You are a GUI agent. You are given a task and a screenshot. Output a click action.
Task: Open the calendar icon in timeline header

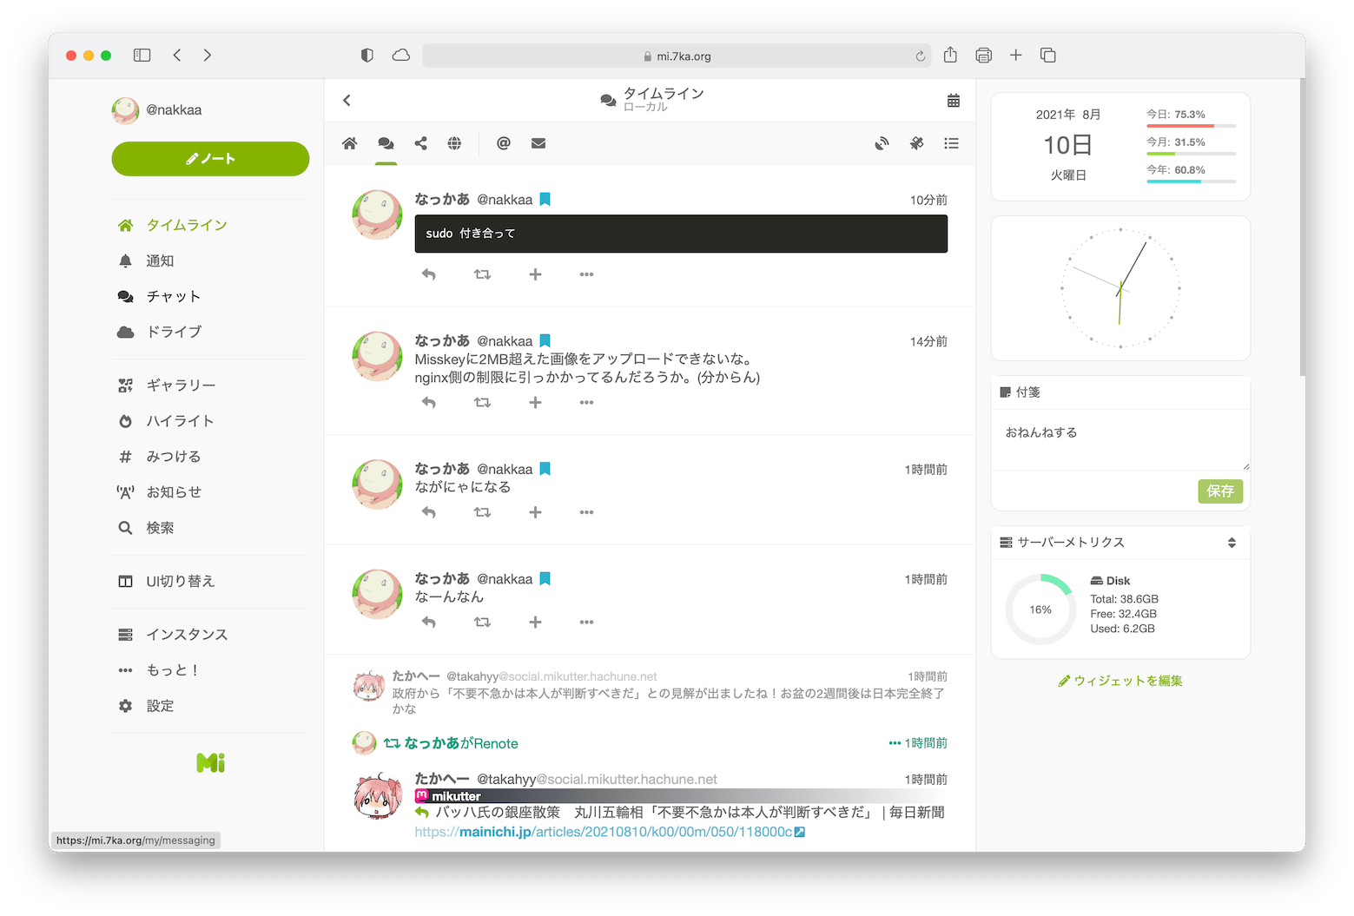pos(953,101)
